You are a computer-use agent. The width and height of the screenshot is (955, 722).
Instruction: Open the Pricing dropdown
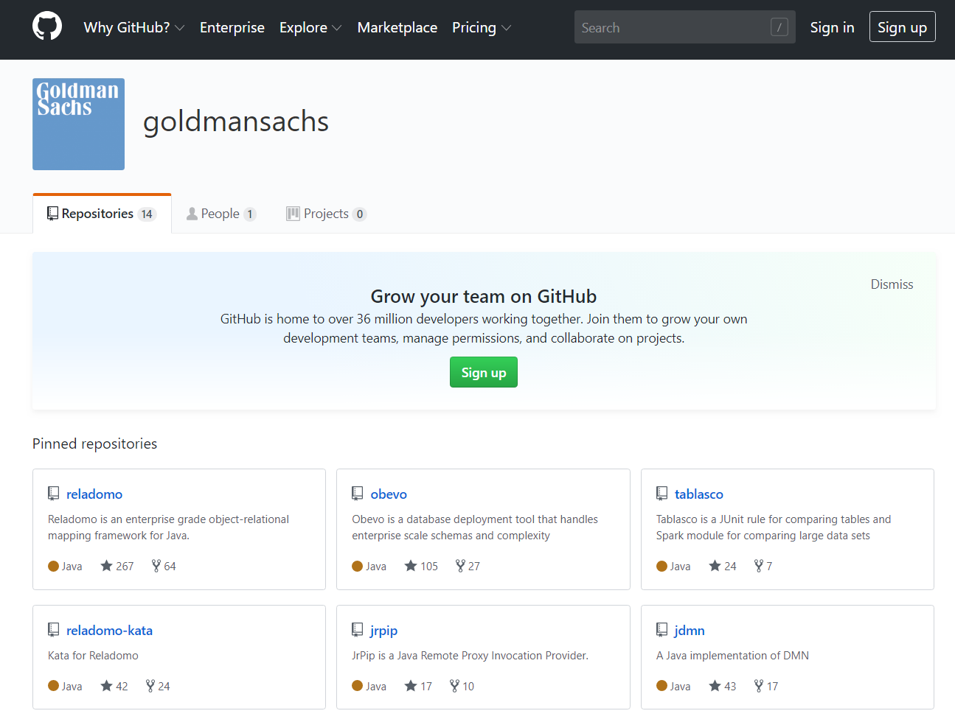[481, 27]
